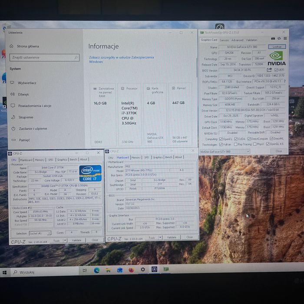304x304 pixels.
Task: Expand Tools arrow in CPU-Z Mainboard window
Action: (160, 237)
